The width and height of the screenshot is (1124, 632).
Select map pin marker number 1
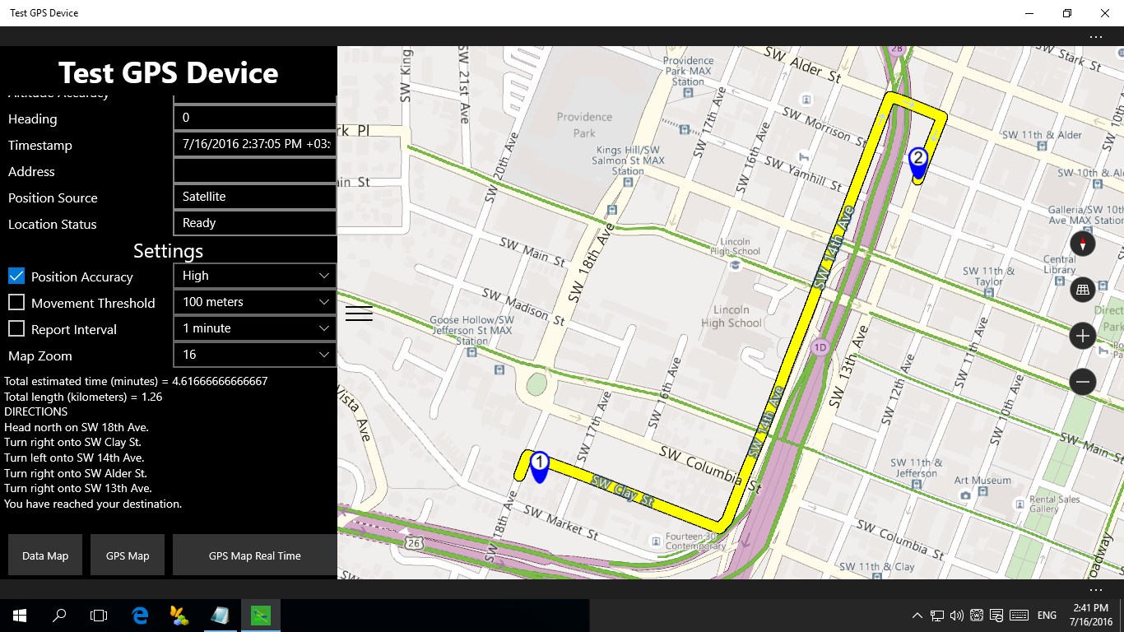[539, 463]
